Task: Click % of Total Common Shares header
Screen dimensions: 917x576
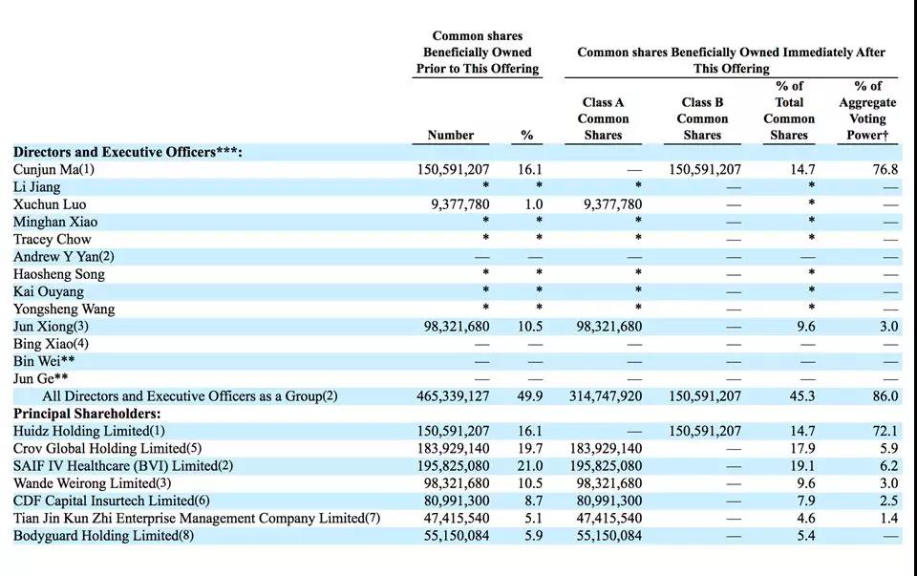Action: pos(789,111)
